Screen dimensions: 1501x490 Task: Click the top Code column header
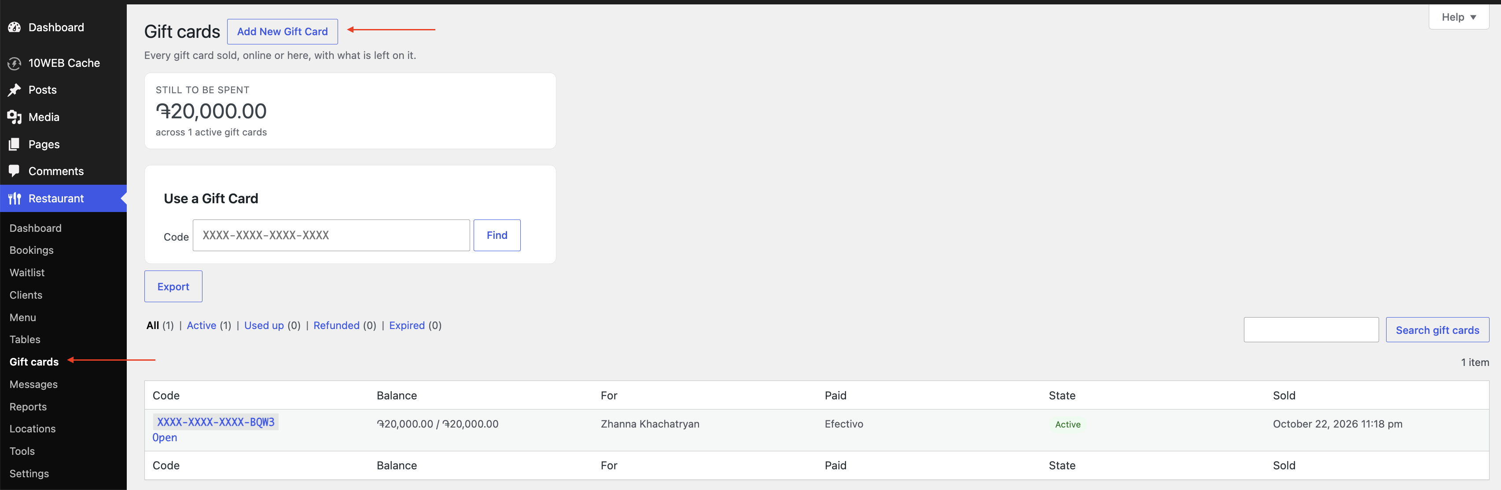[166, 395]
